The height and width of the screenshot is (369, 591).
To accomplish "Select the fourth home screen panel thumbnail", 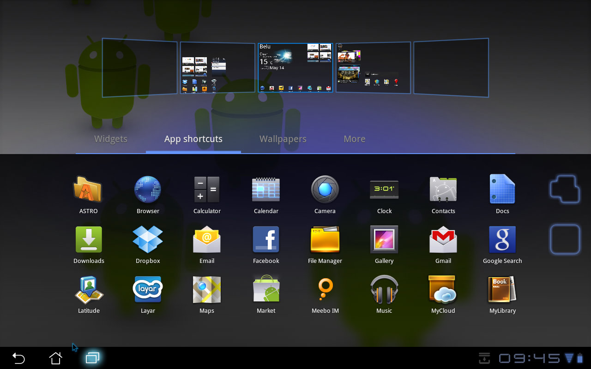I will [x=373, y=68].
